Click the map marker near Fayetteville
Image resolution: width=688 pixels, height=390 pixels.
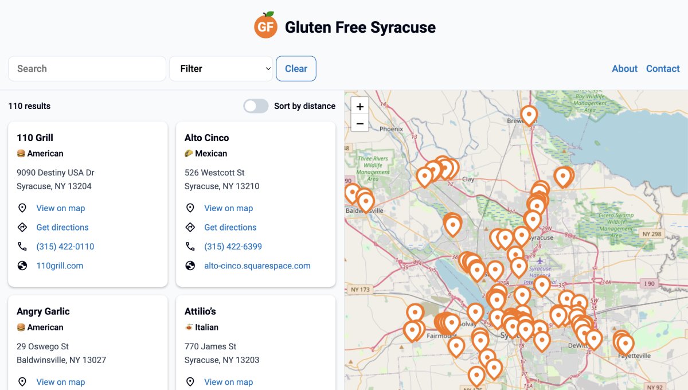point(625,344)
